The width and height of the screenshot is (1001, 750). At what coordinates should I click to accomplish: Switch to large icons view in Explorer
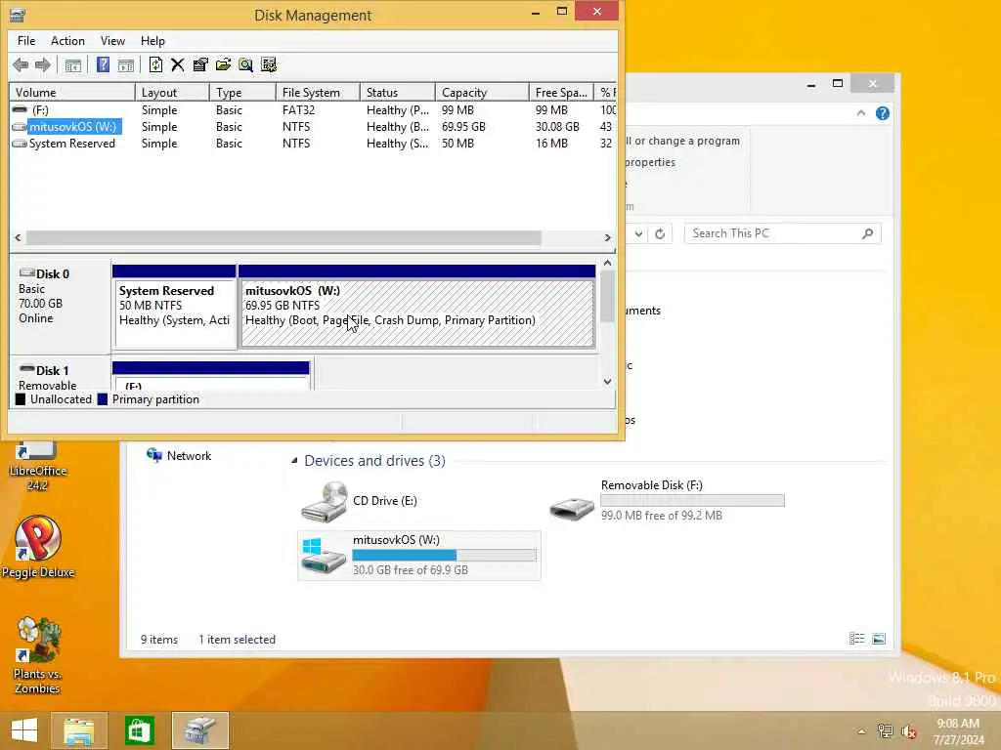point(879,639)
